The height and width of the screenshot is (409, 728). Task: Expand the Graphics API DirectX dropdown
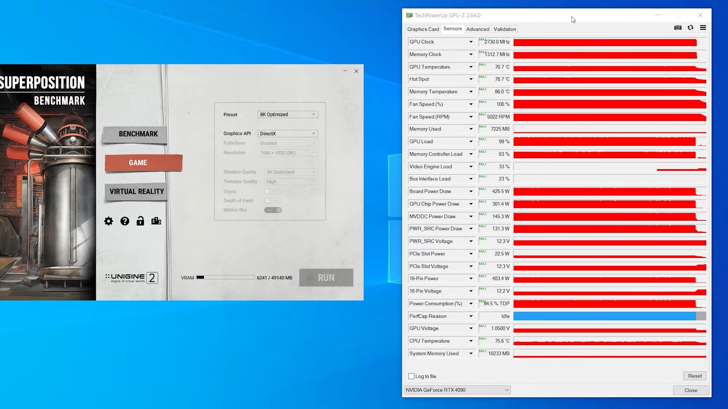287,134
